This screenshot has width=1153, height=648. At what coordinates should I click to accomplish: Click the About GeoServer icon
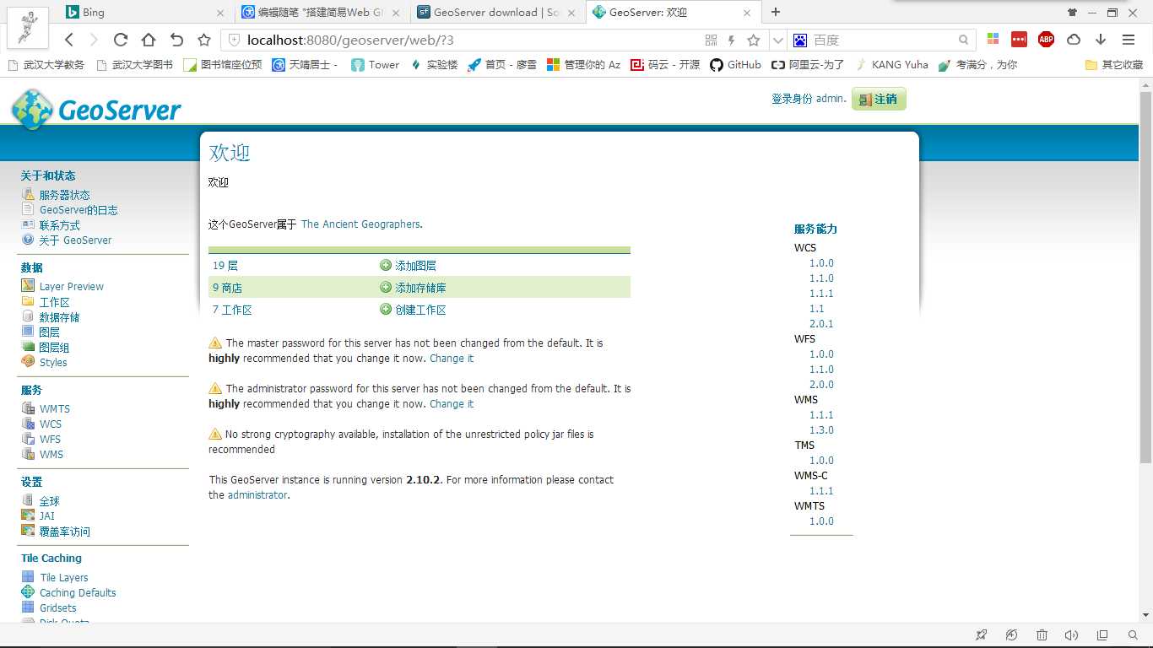pos(28,240)
